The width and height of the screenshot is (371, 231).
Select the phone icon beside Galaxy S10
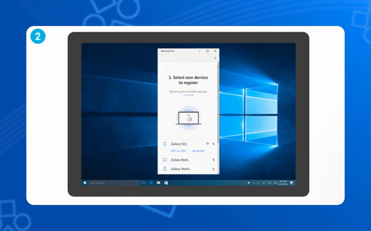pos(165,144)
